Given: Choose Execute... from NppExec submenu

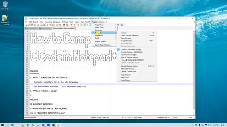Looking at the screenshot, I should [137, 33].
